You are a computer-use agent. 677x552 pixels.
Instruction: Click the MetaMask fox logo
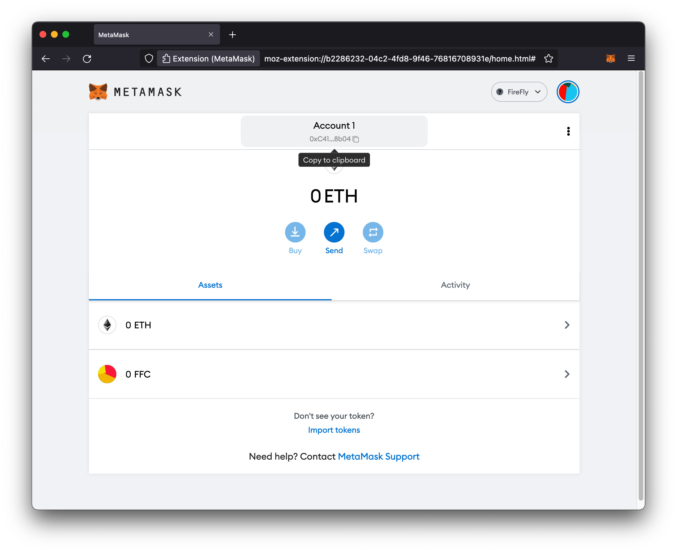click(98, 92)
